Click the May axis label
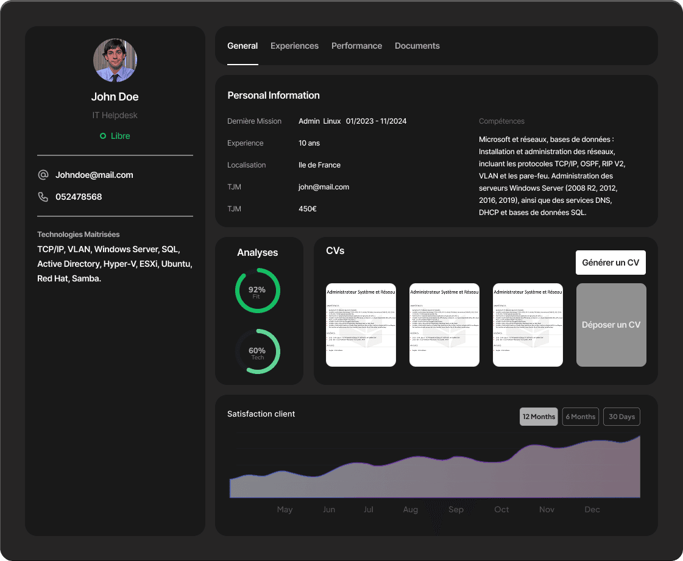This screenshot has width=683, height=561. tap(285, 509)
